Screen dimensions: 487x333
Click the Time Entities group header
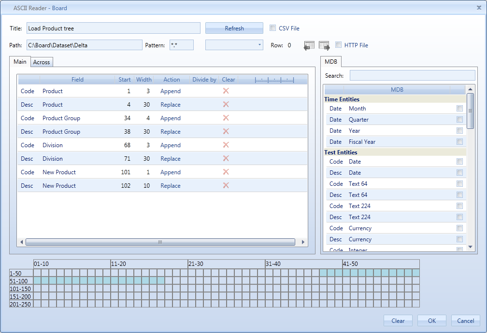[x=395, y=99]
